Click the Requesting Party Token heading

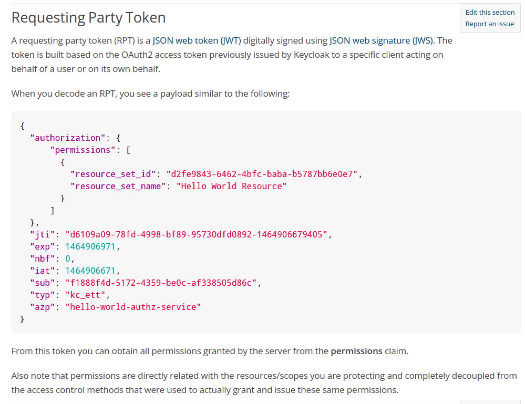coord(88,17)
